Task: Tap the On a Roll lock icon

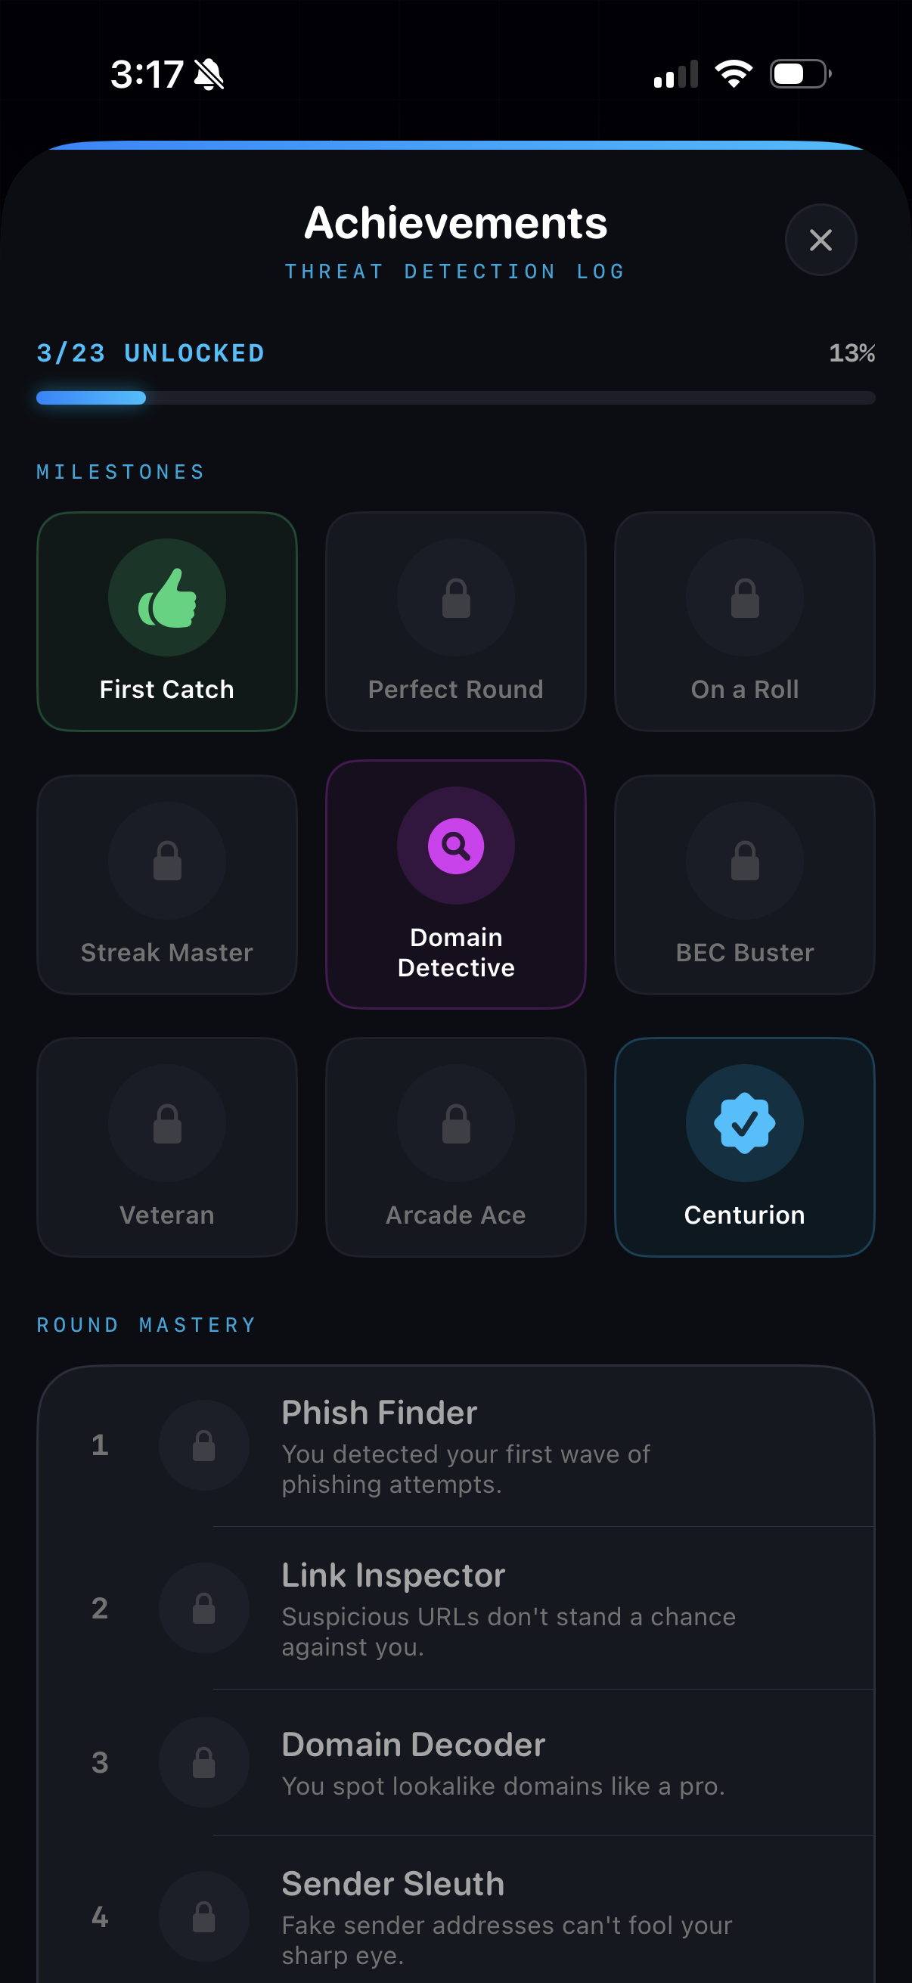Action: pos(744,597)
